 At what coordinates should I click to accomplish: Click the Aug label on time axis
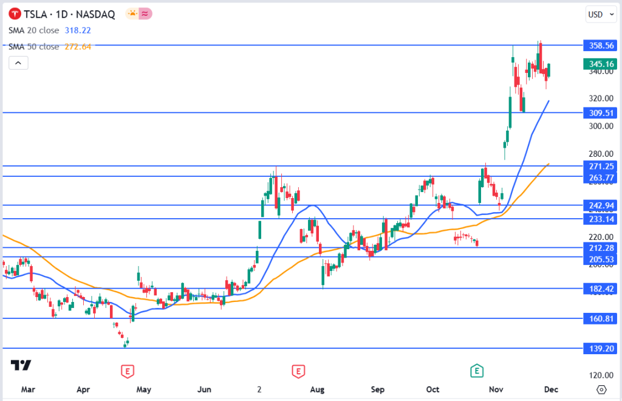pos(316,389)
